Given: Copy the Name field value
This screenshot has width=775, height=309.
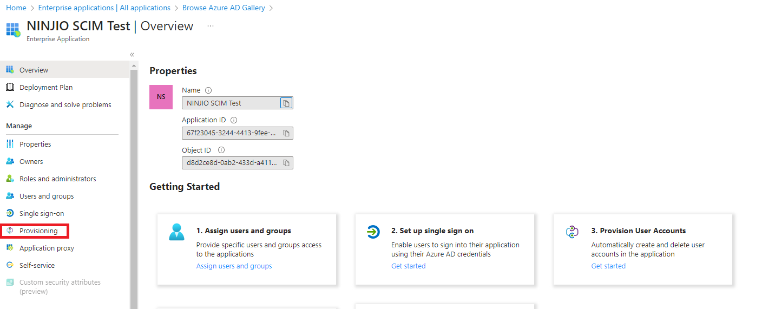Looking at the screenshot, I should click(286, 103).
